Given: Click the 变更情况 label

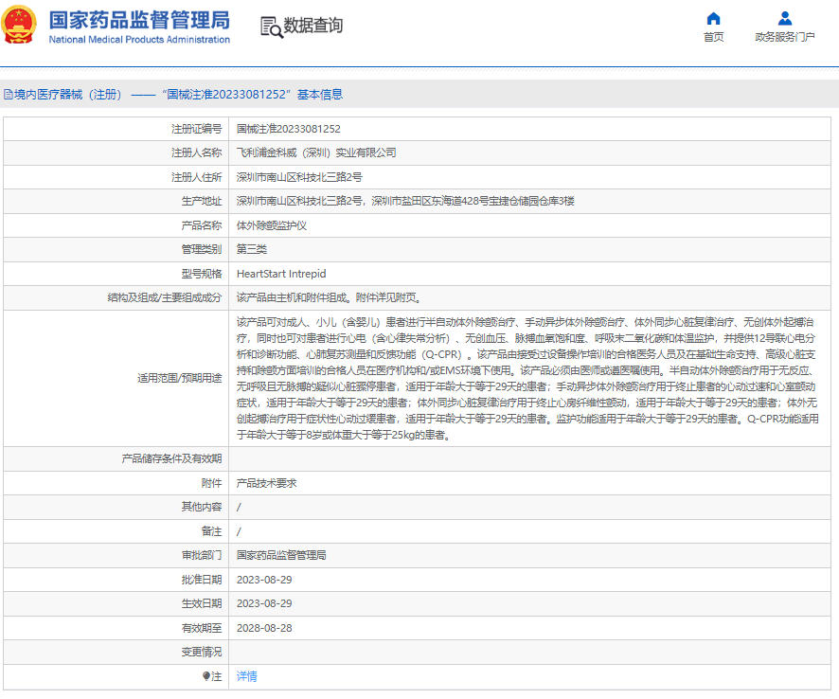Looking at the screenshot, I should pyautogui.click(x=201, y=652).
